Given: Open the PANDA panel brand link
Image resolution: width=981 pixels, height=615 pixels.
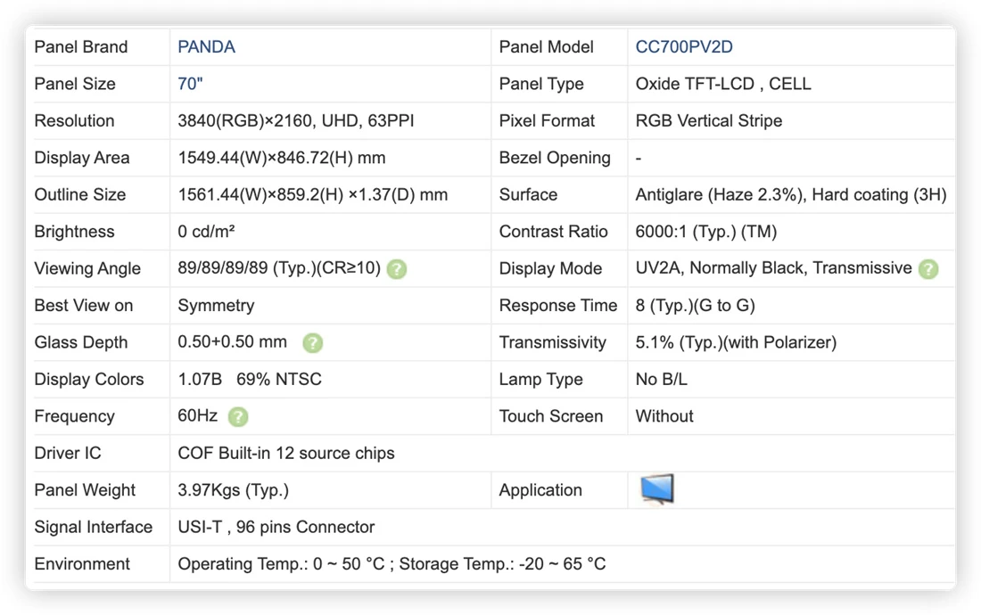Looking at the screenshot, I should click(x=206, y=47).
